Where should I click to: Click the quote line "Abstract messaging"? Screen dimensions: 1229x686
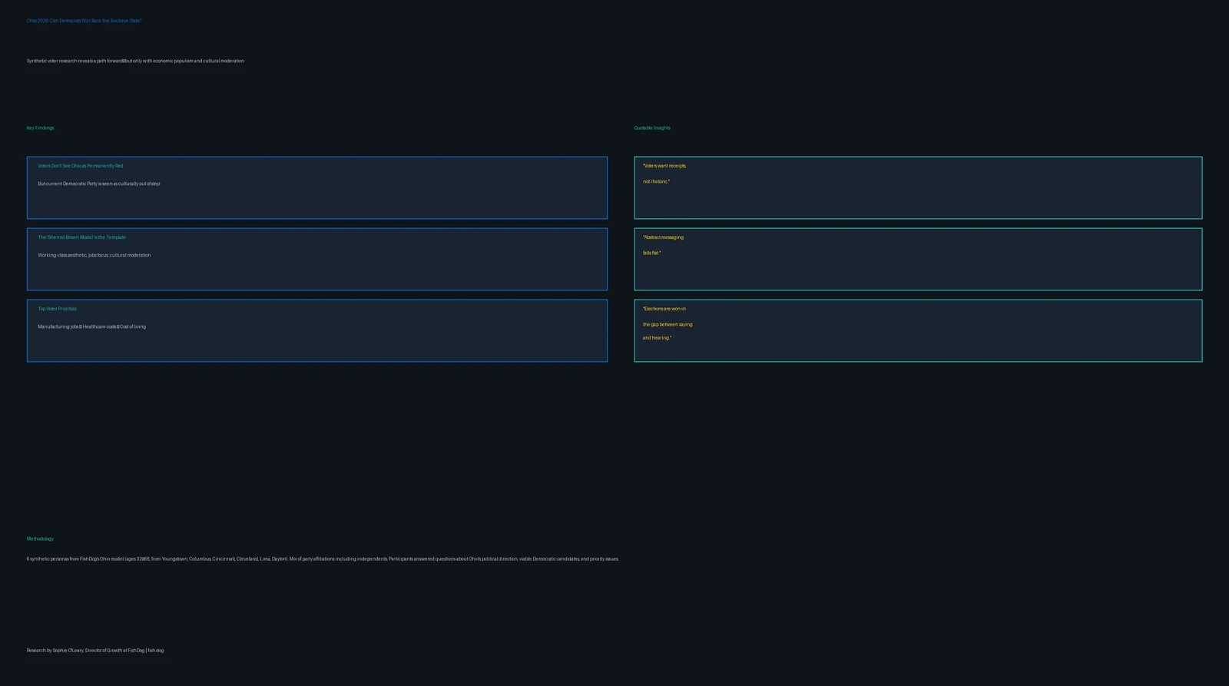click(x=664, y=237)
